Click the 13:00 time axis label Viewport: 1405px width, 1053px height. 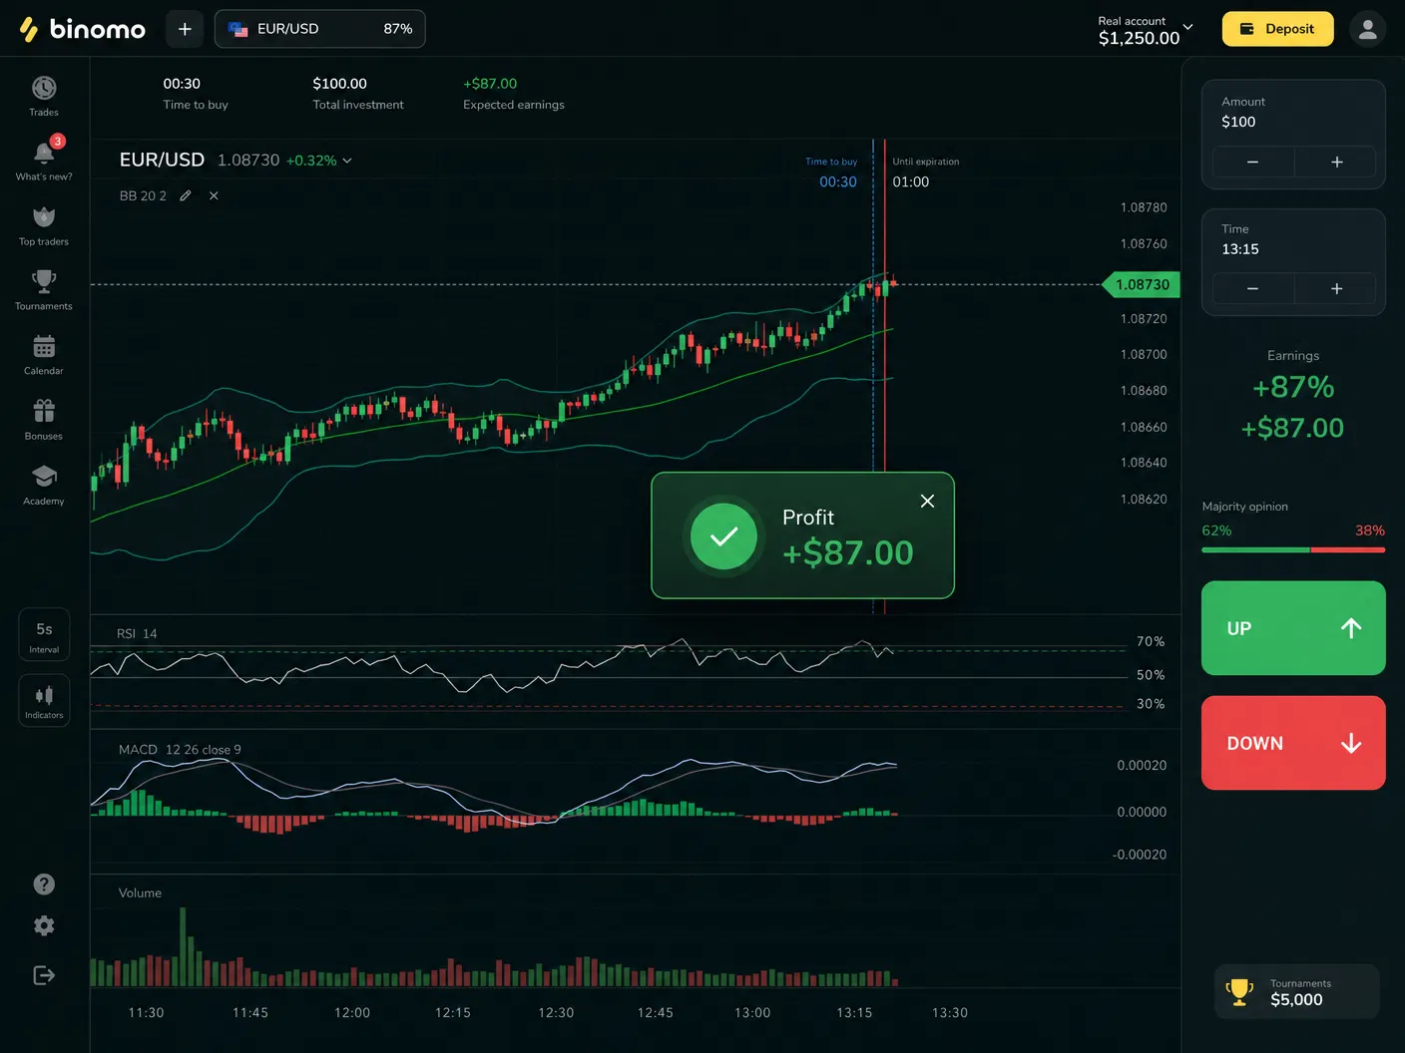click(x=752, y=1012)
